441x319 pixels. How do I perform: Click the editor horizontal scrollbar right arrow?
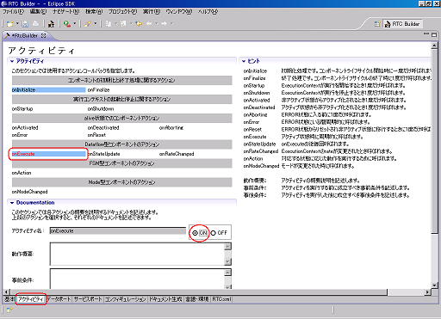pyautogui.click(x=428, y=292)
